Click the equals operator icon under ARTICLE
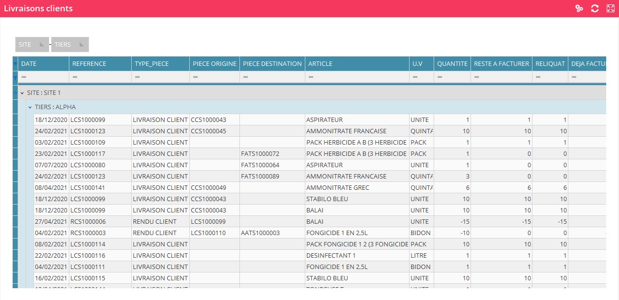Image resolution: width=619 pixels, height=300 pixels. 311,77
